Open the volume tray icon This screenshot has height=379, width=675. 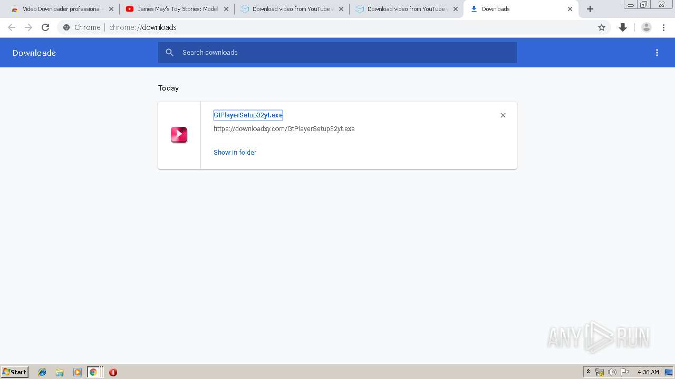pos(612,372)
